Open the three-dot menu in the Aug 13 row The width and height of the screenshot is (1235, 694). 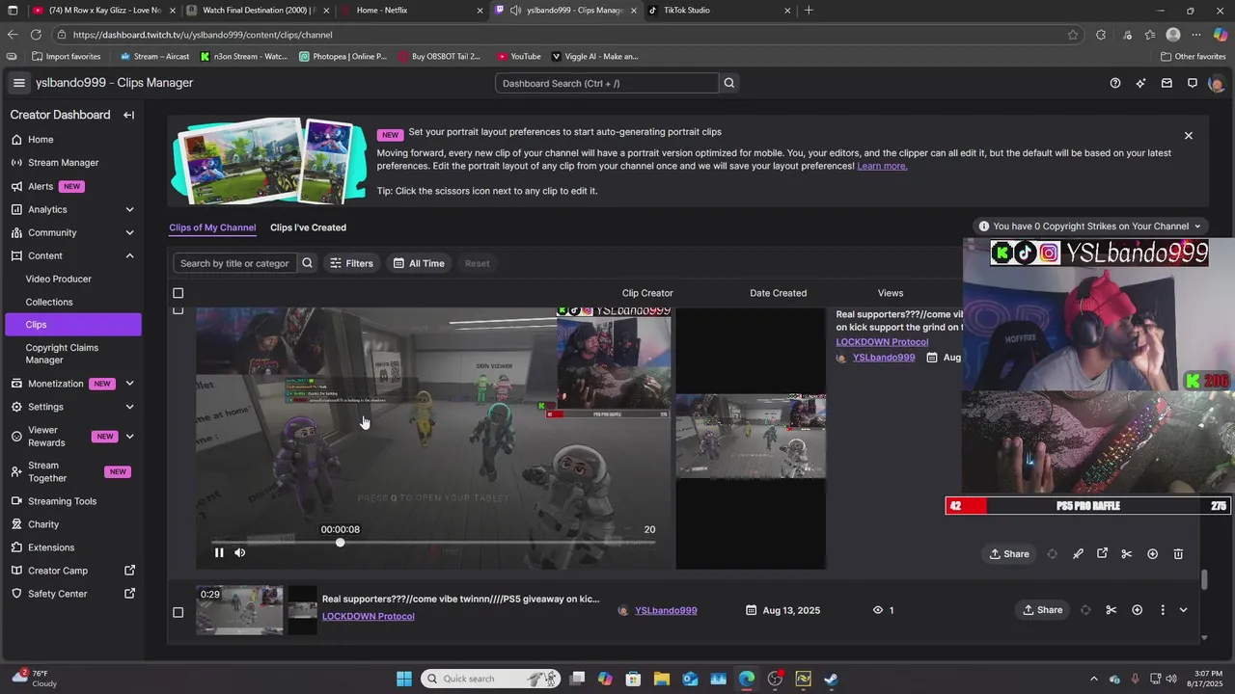point(1163,610)
